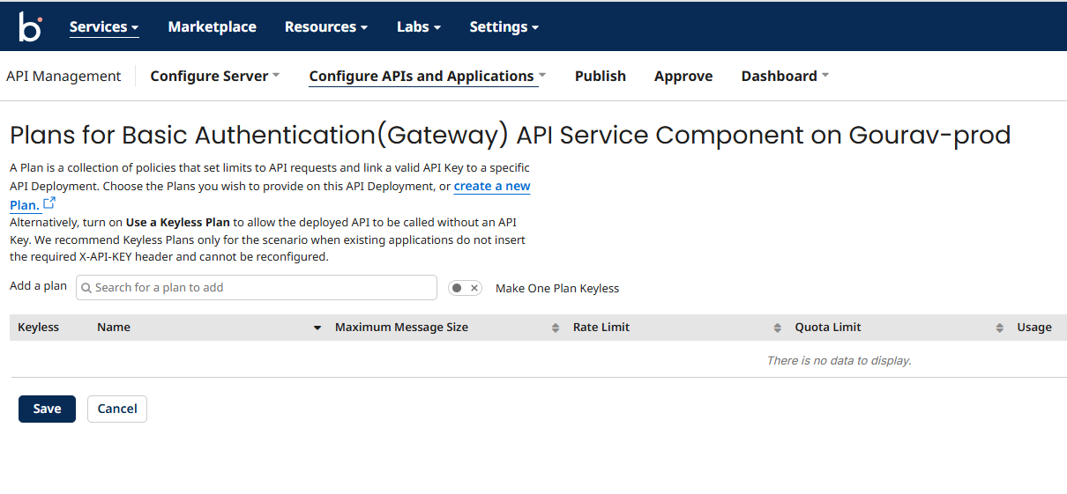1067x494 pixels.
Task: Open the Approve tab
Action: 683,76
